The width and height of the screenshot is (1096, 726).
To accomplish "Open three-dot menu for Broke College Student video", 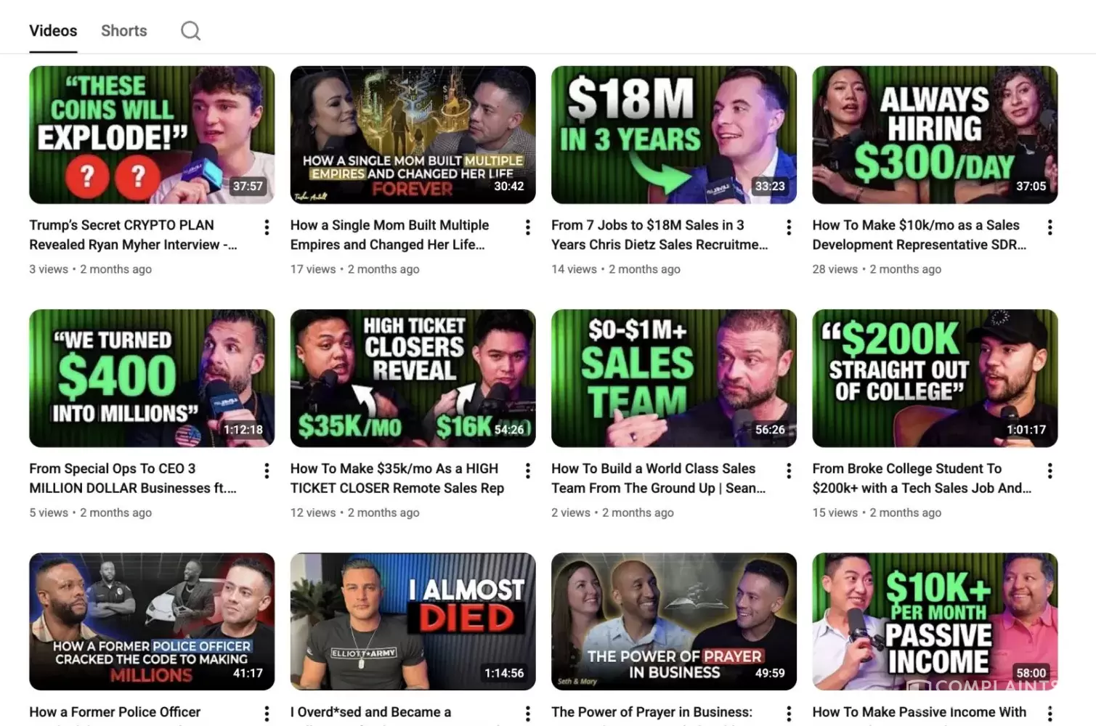I will pos(1050,470).
